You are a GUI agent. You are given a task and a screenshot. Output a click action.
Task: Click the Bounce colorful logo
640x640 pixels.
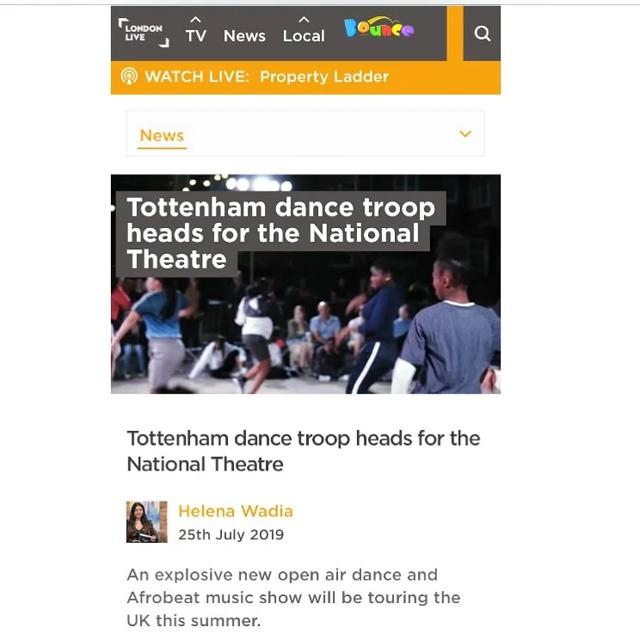coord(378,28)
